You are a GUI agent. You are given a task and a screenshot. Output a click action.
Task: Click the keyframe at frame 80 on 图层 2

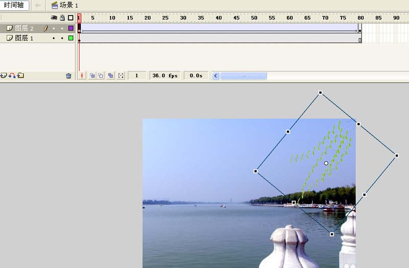pyautogui.click(x=360, y=31)
